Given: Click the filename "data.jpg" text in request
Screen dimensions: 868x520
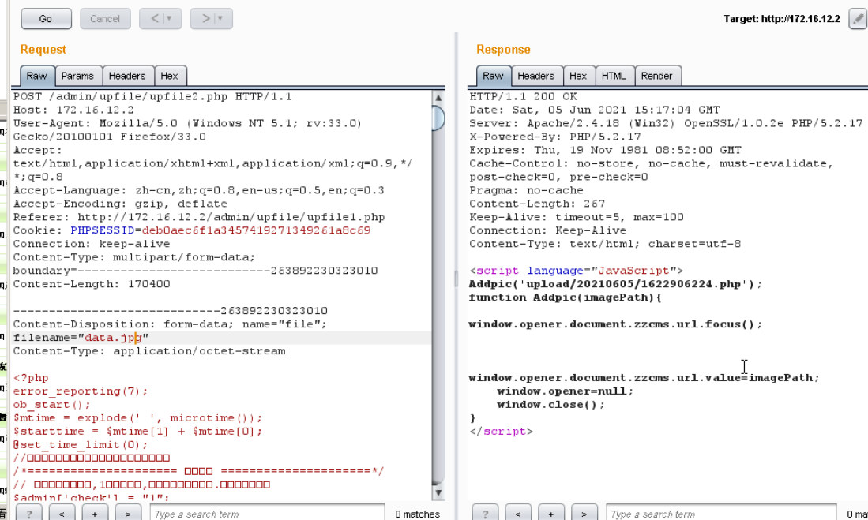Looking at the screenshot, I should point(113,338).
